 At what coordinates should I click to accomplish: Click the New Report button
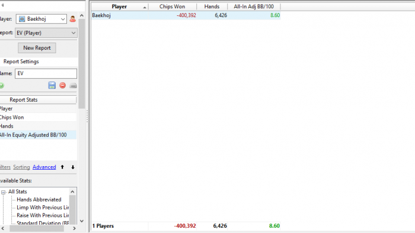pos(37,48)
